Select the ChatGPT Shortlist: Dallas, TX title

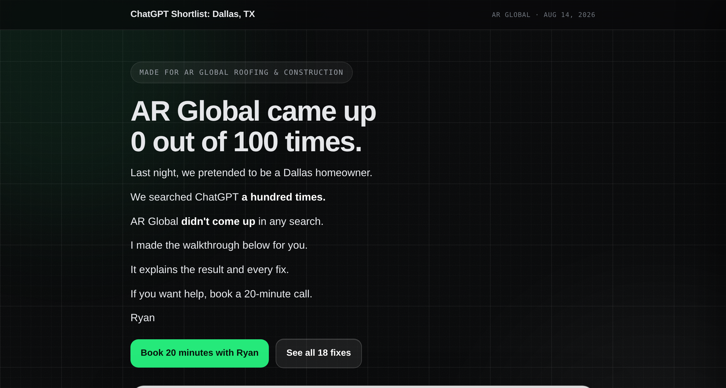(193, 14)
